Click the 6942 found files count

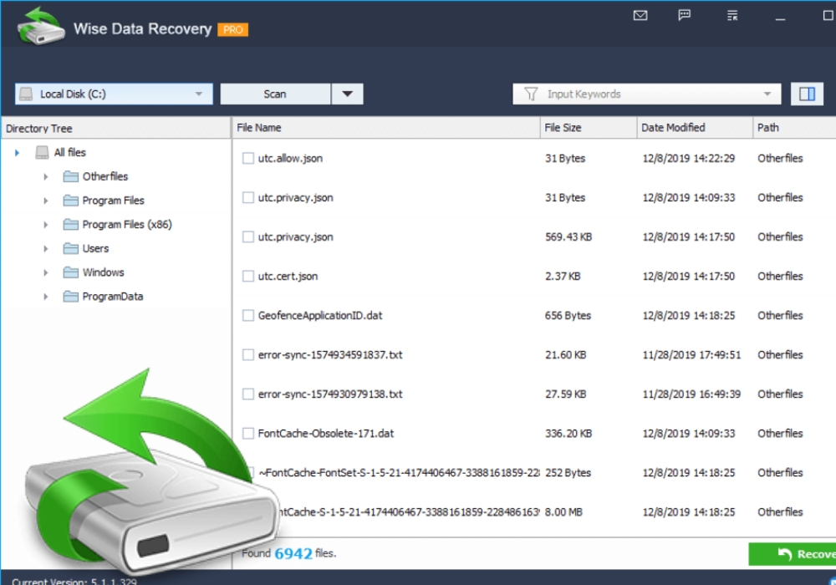tap(293, 554)
